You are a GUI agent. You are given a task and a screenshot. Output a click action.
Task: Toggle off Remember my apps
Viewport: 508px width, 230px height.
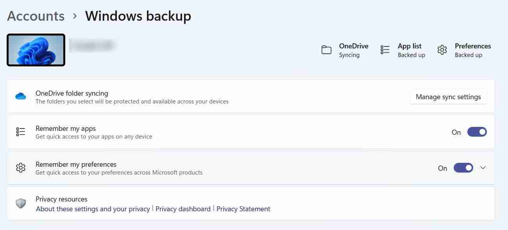click(477, 132)
